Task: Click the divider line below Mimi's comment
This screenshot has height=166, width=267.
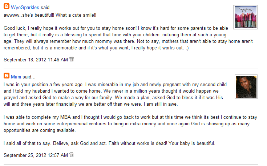Action: (x=131, y=165)
